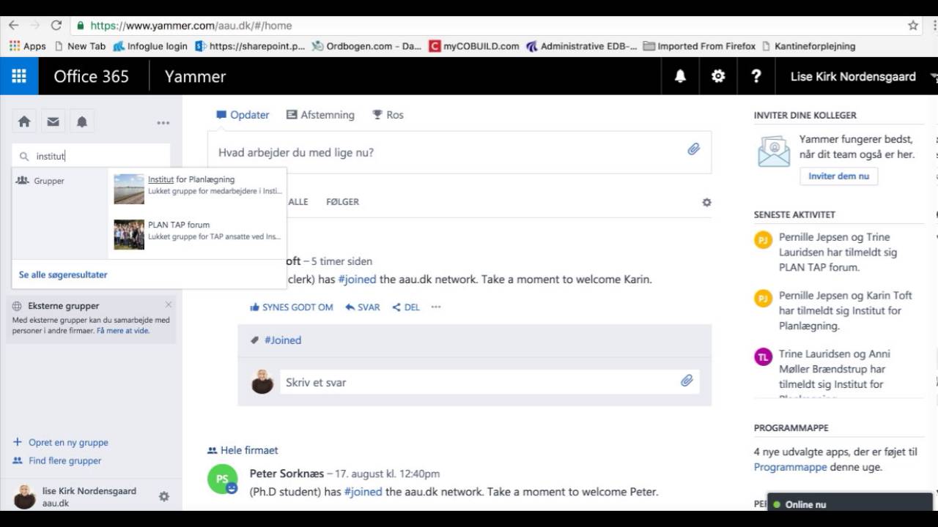
Task: Open the New Tab bookmark
Action: coord(80,46)
